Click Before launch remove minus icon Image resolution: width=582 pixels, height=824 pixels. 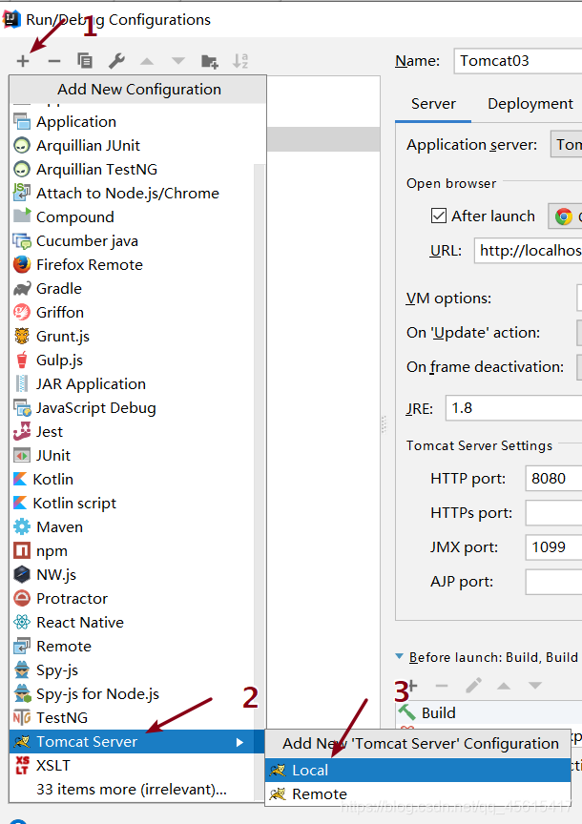442,686
